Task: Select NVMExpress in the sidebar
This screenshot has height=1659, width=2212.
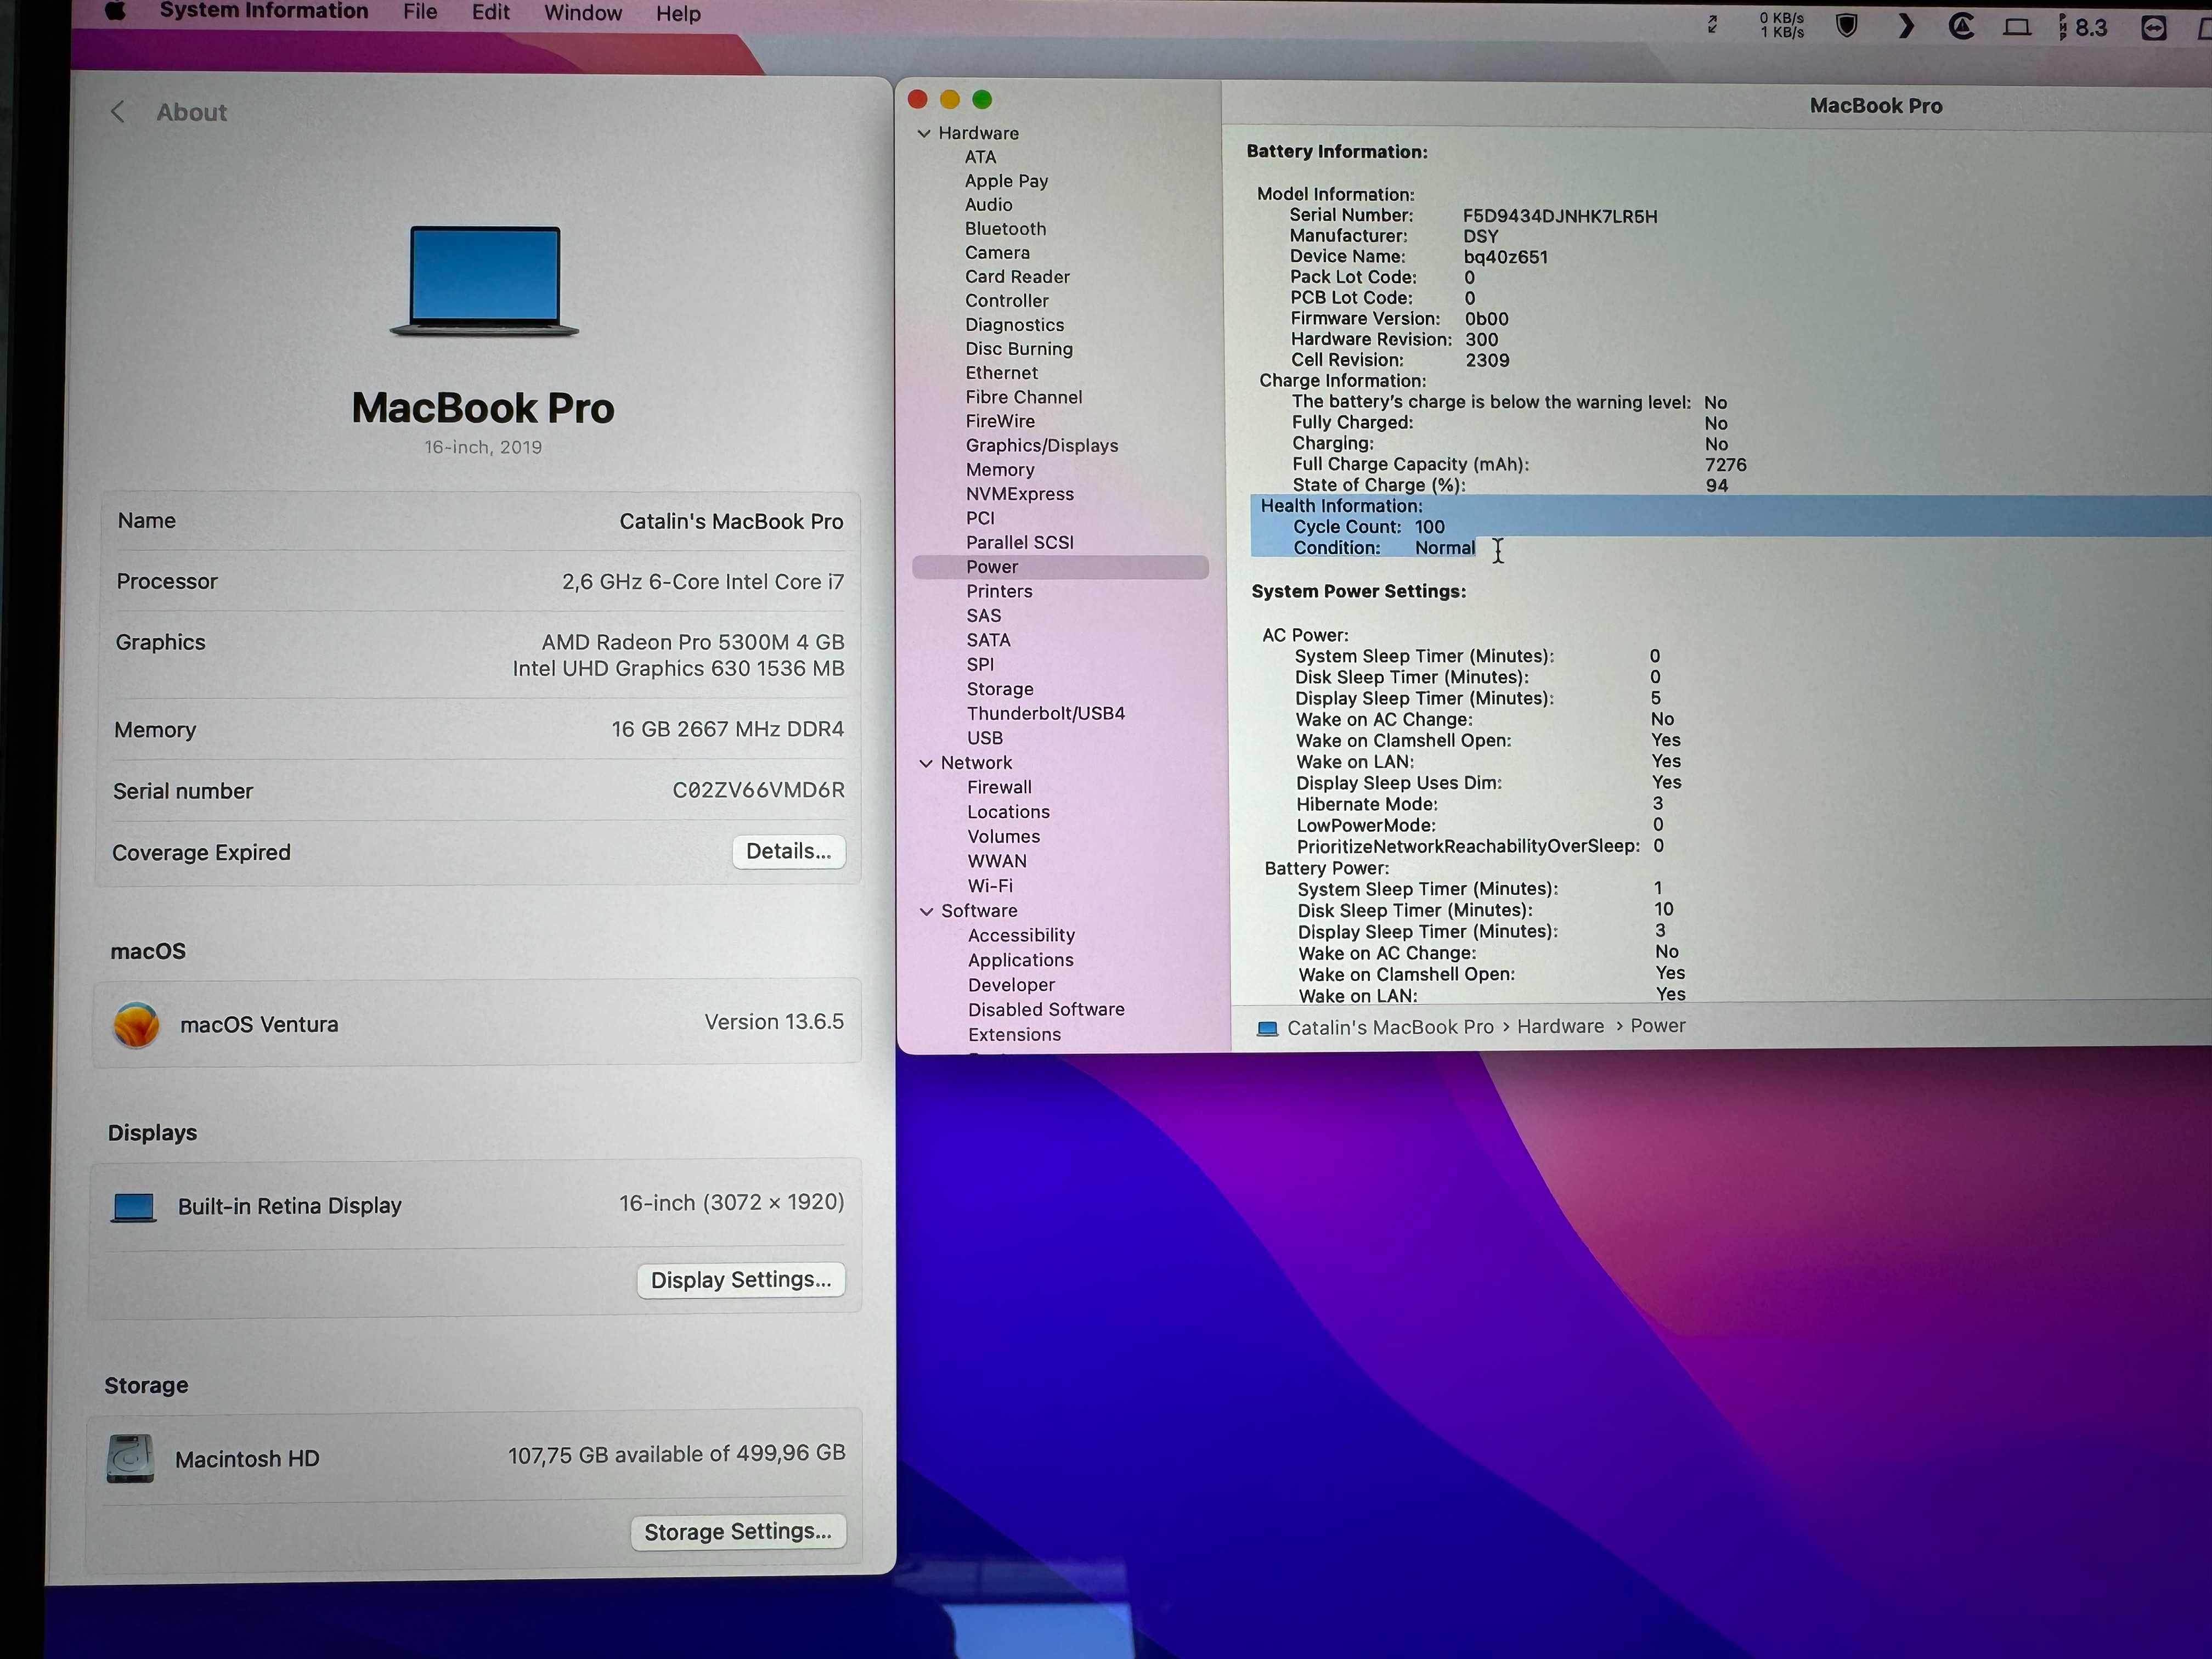Action: tap(1019, 494)
